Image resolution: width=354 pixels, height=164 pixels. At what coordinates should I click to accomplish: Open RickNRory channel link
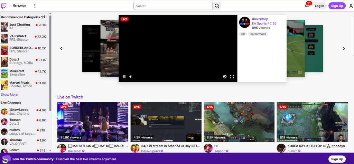pos(260,19)
